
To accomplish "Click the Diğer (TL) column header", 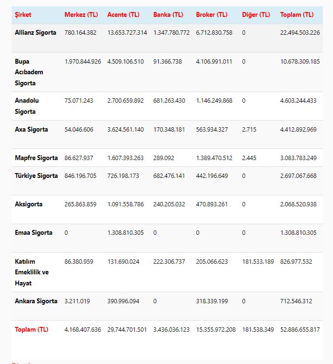I will pos(256,14).
